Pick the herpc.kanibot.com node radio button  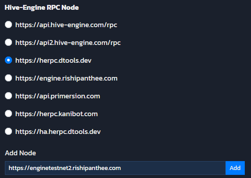8,113
